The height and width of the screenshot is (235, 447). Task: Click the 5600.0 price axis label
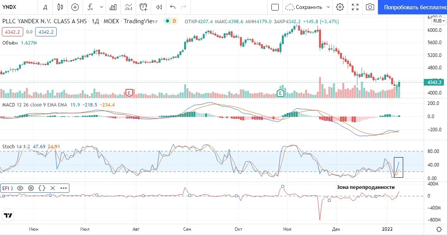pyautogui.click(x=435, y=43)
